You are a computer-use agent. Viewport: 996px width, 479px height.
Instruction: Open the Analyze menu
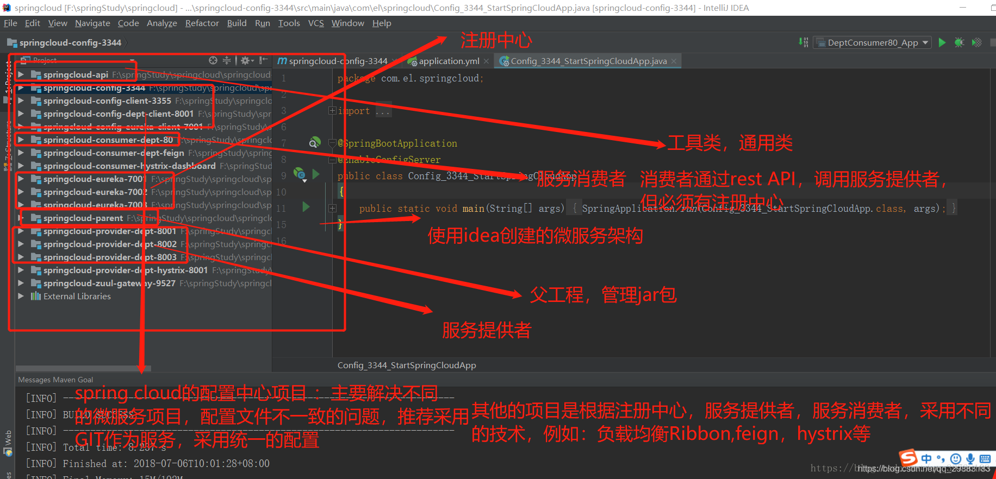[162, 23]
